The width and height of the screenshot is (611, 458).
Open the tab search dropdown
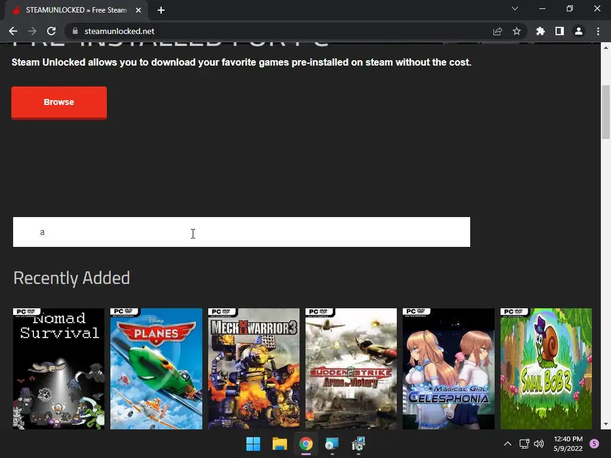[515, 8]
